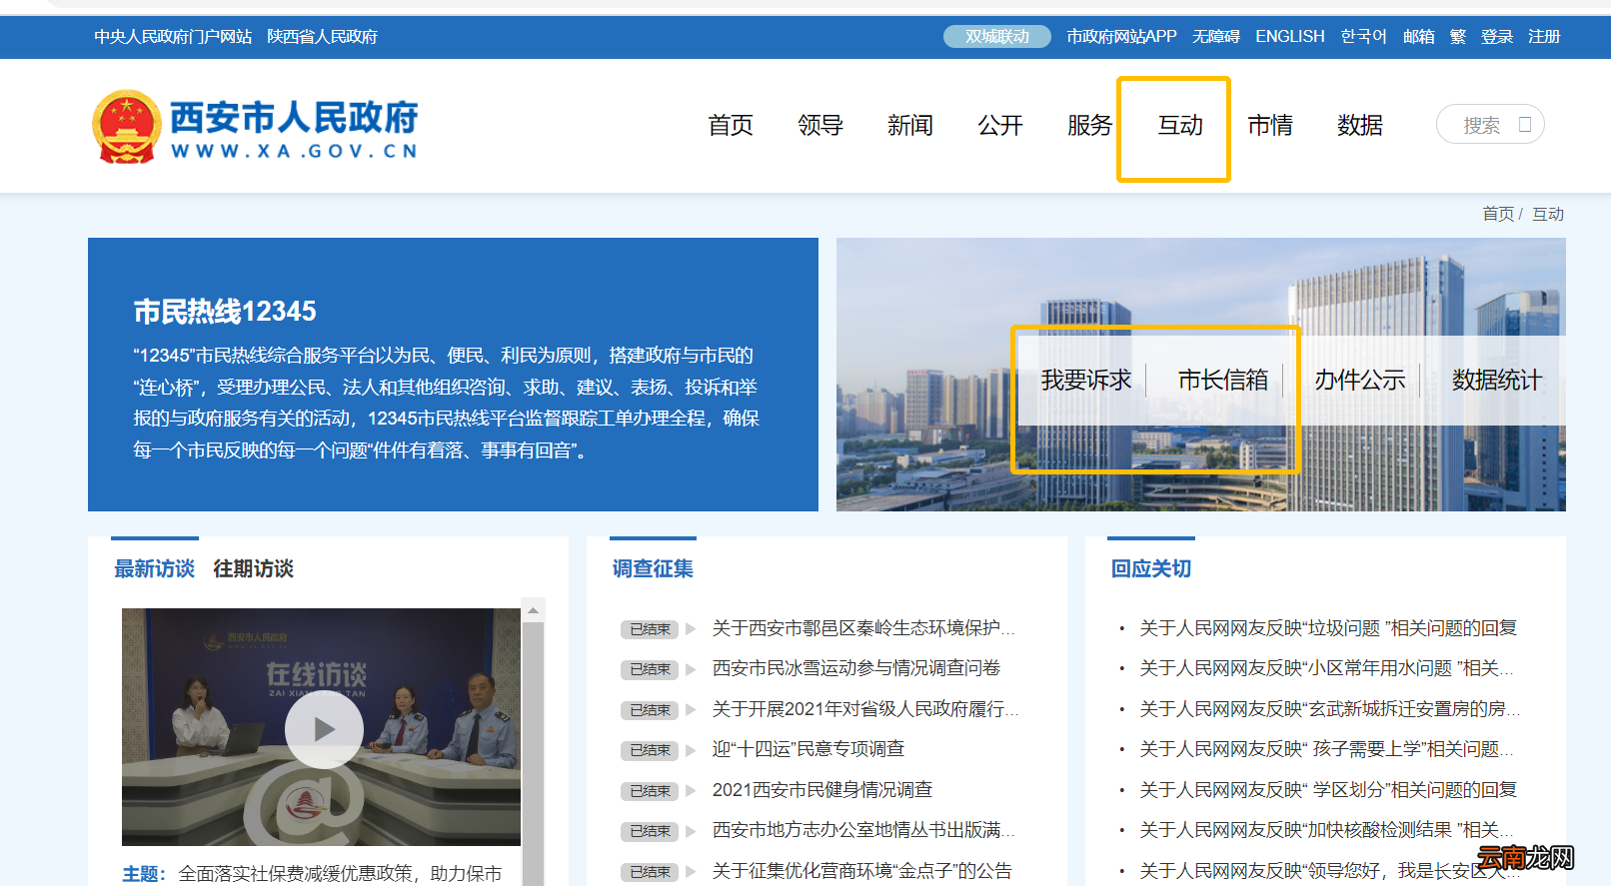Switch to traditional Chinese with 繁
The height and width of the screenshot is (886, 1611).
[1458, 37]
